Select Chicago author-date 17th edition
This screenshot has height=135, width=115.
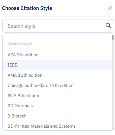pyautogui.click(x=57, y=85)
